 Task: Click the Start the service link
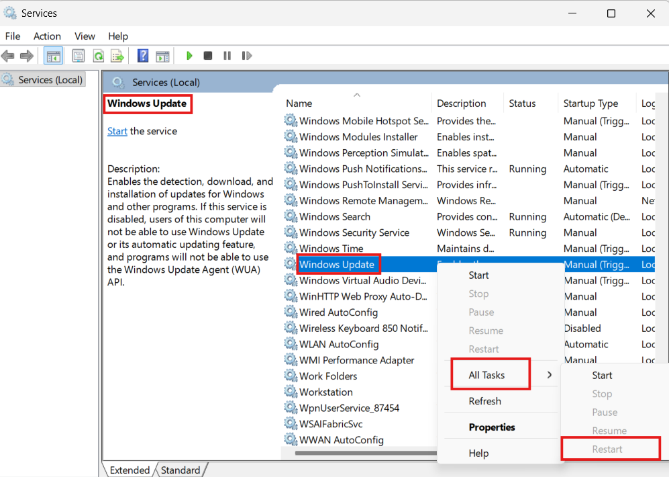(x=117, y=131)
